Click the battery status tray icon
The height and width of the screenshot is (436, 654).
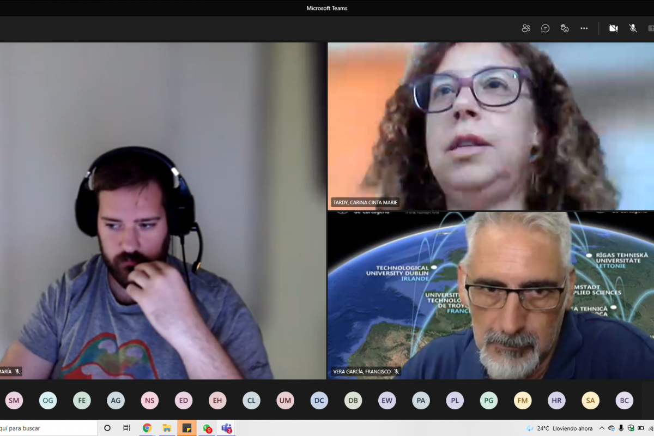[640, 428]
